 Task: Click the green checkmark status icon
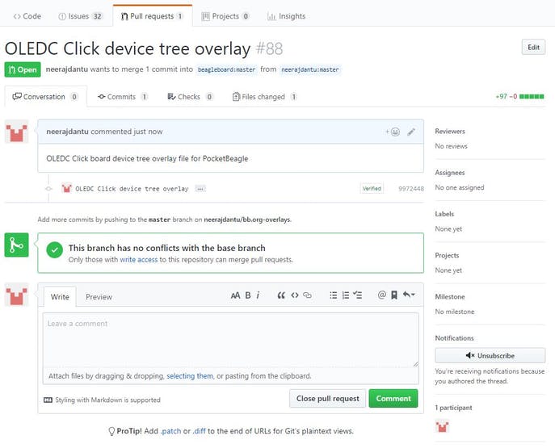pyautogui.click(x=54, y=250)
